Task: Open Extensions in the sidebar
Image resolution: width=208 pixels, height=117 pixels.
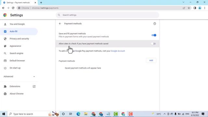Action: (15, 86)
